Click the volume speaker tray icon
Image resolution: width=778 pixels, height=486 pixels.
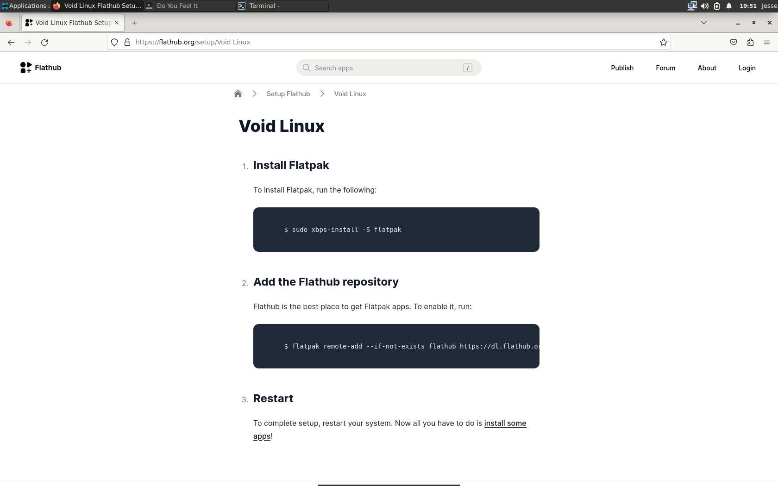click(x=704, y=6)
